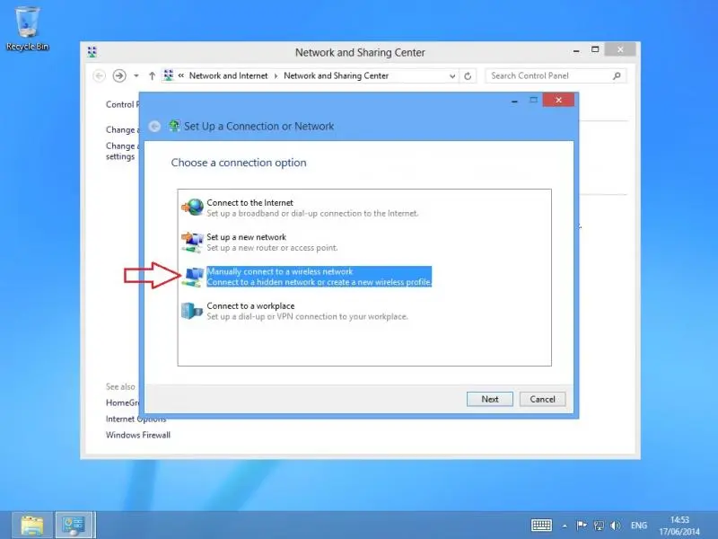
Task: Show hidden system tray icons
Action: 565,525
